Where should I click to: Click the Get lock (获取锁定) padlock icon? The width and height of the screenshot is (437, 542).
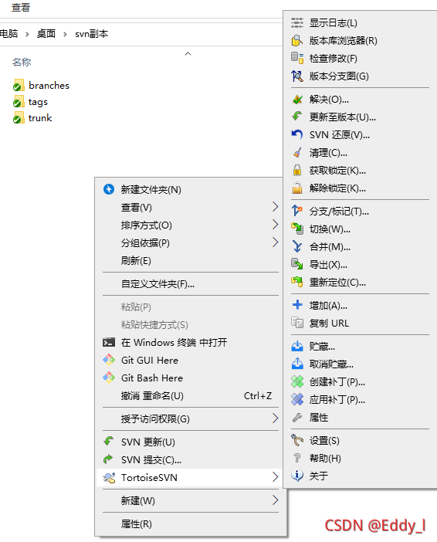(297, 171)
